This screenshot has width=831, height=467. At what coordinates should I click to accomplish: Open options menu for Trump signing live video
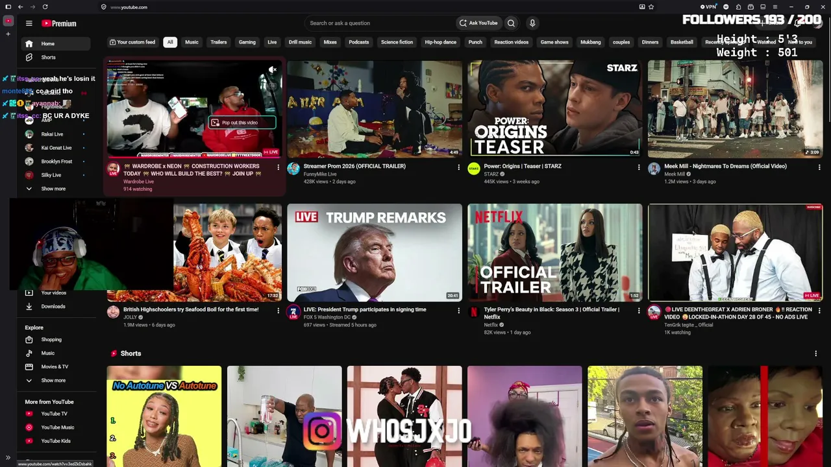click(x=458, y=311)
